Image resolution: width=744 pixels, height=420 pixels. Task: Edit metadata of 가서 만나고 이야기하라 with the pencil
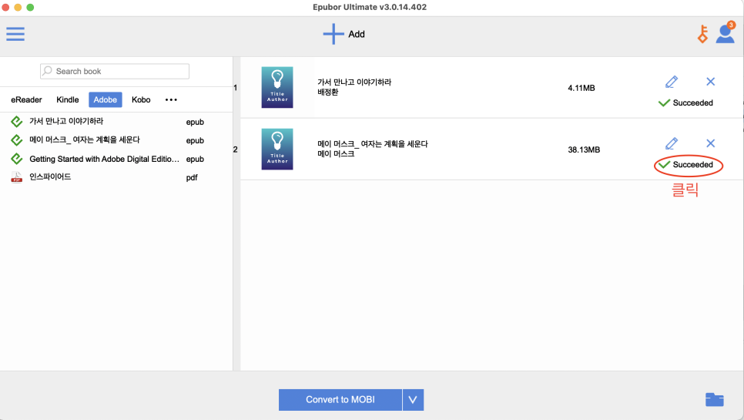672,82
